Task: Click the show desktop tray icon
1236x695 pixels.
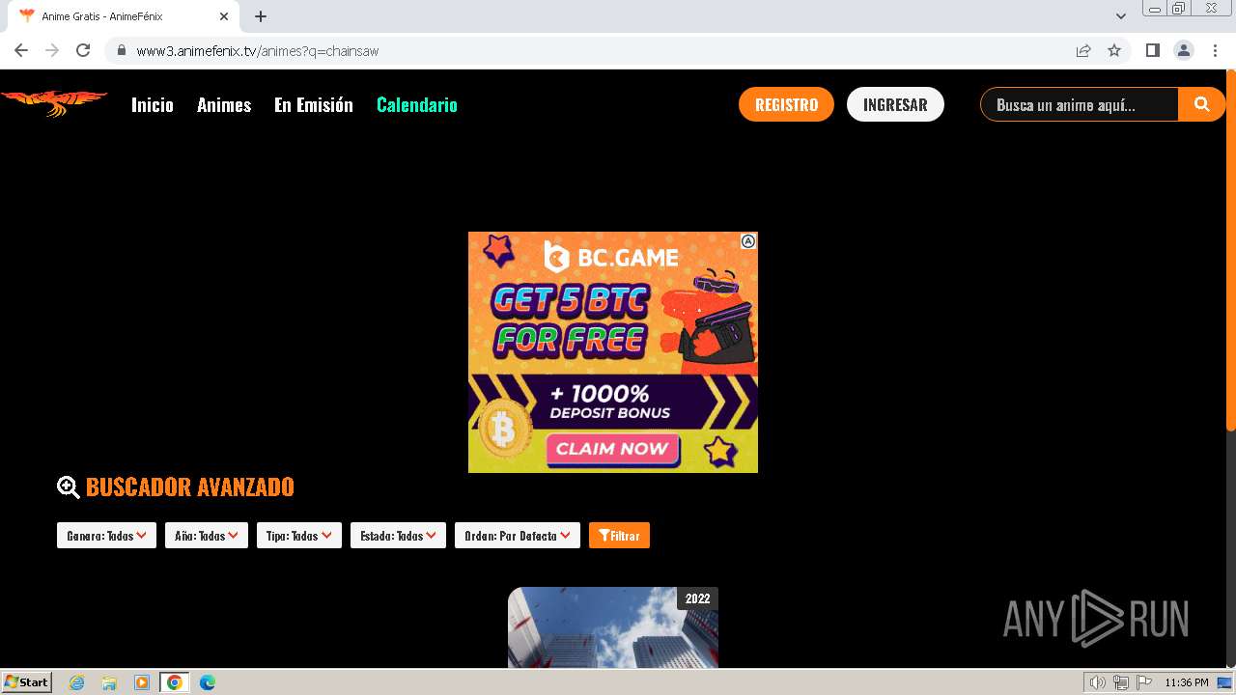Action: coord(1225,682)
